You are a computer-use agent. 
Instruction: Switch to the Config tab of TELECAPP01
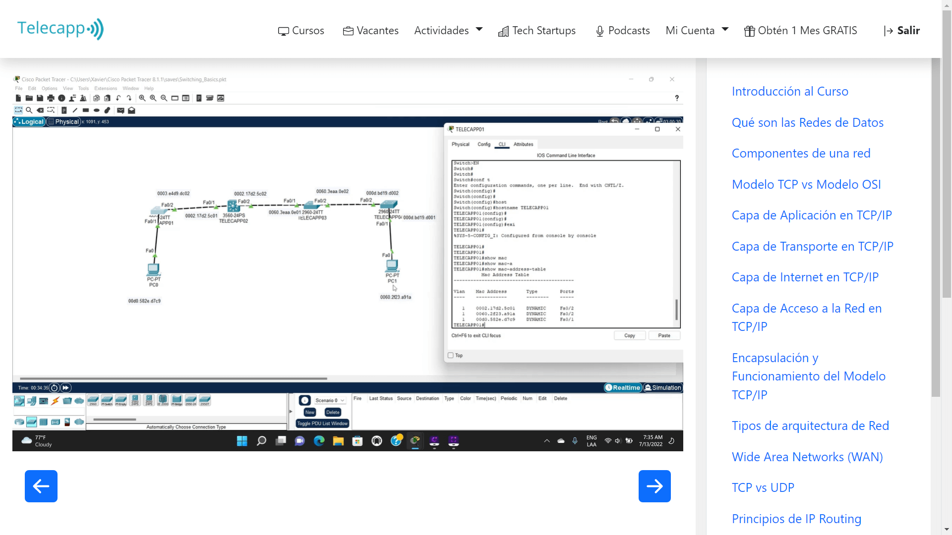click(484, 144)
